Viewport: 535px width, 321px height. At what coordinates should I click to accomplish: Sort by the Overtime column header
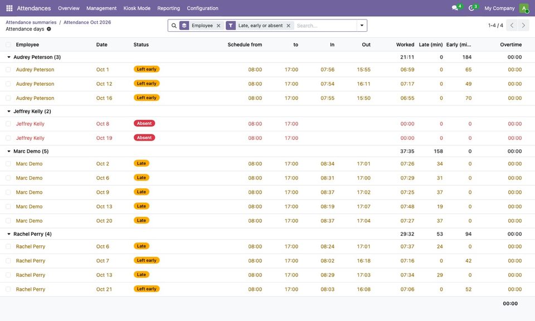(x=511, y=45)
